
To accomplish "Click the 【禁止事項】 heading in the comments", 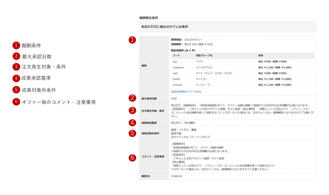I will click(178, 162).
